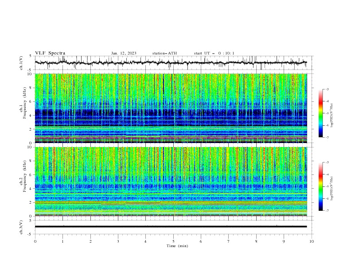Click the 'Time (min)' axis label
This screenshot has width=351, height=271.
pos(177,246)
